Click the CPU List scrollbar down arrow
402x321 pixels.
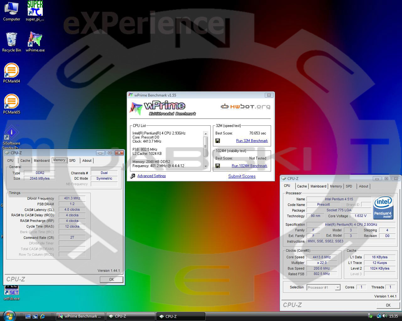pyautogui.click(x=206, y=166)
